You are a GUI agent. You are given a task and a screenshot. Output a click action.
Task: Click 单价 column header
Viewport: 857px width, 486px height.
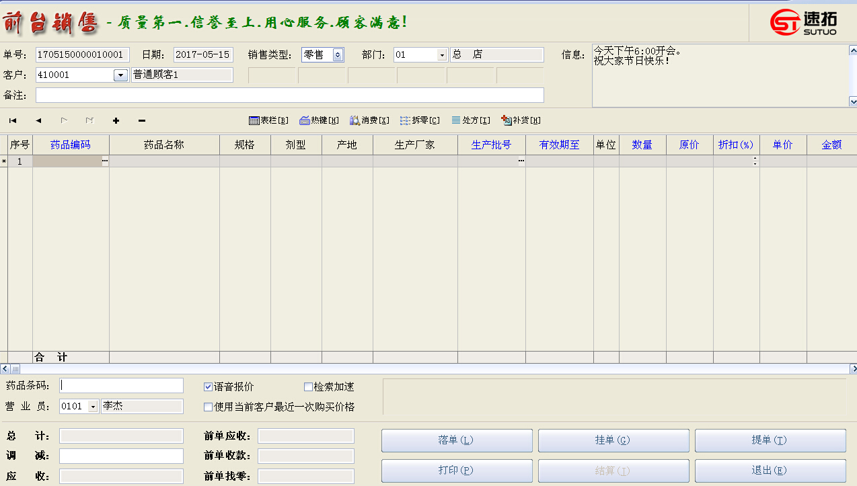coord(783,145)
